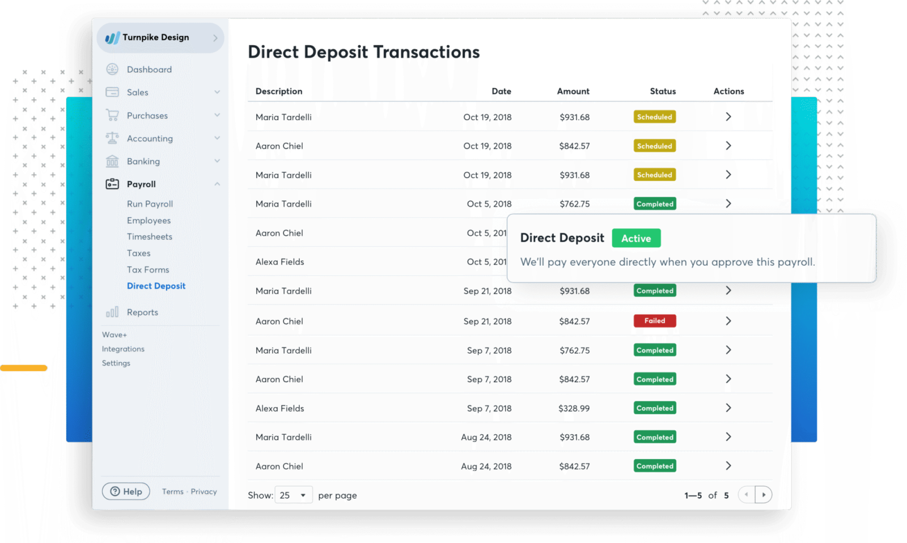The image size is (907, 543).
Task: Collapse the Payroll menu section
Action: tap(217, 184)
